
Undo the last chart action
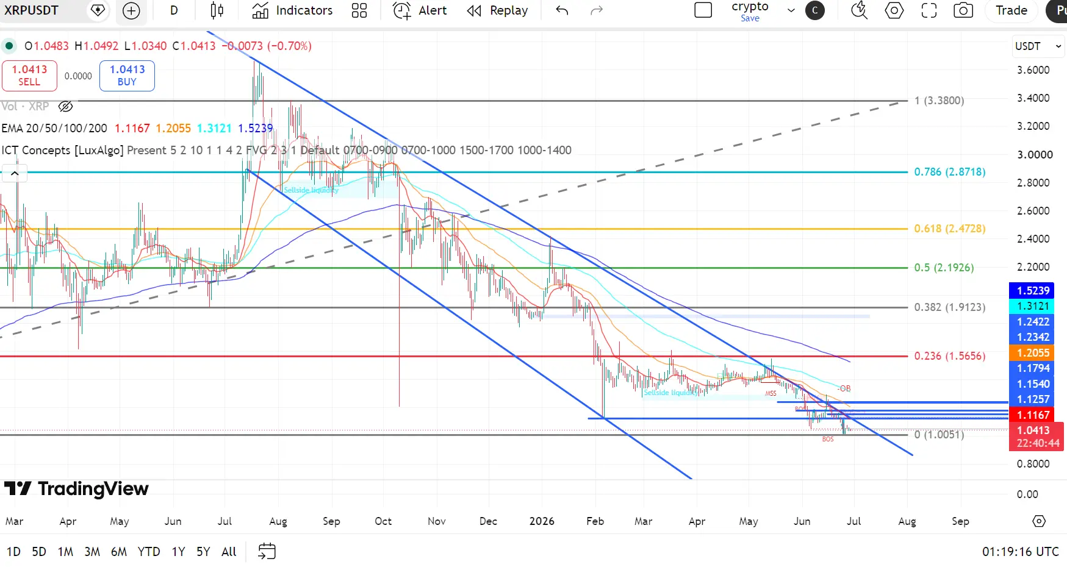click(x=562, y=10)
